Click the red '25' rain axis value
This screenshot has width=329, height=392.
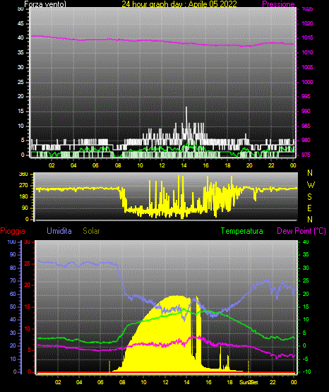point(28,263)
